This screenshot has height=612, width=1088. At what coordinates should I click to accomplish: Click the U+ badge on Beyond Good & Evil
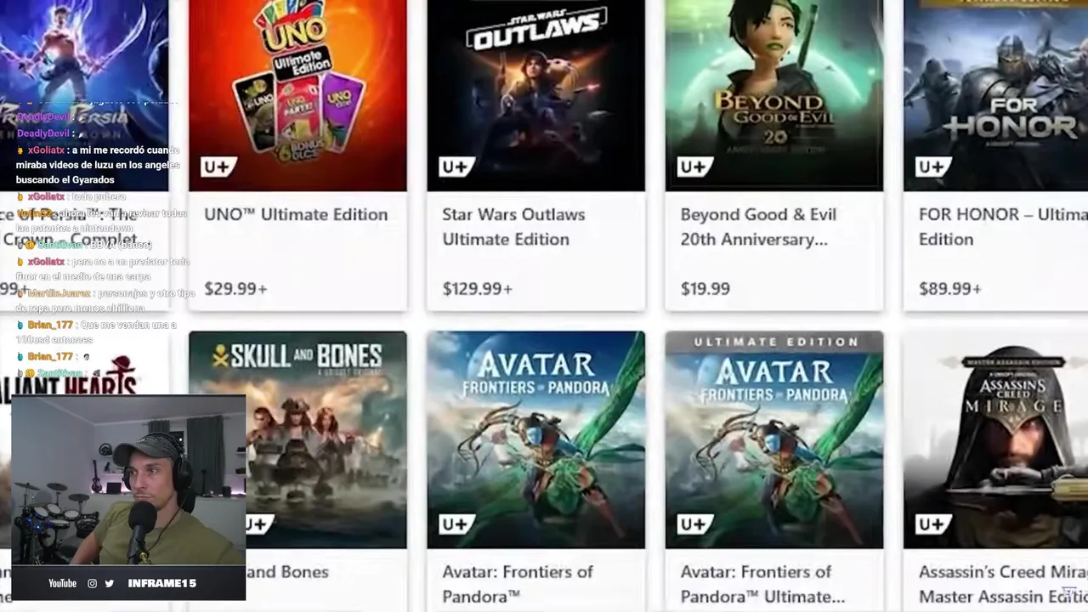pos(693,167)
